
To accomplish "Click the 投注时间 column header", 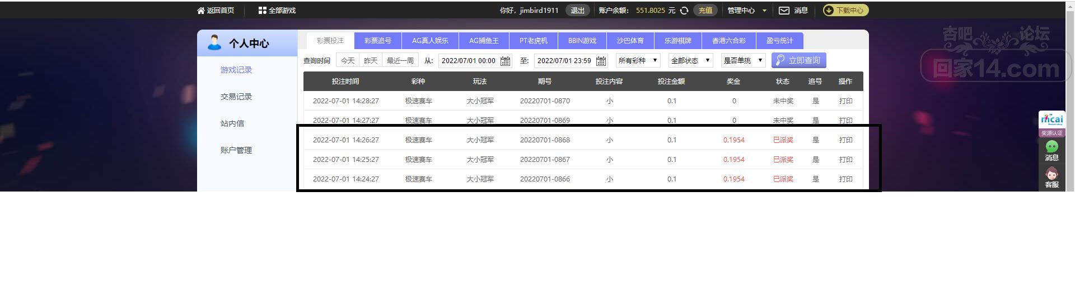I will [345, 82].
